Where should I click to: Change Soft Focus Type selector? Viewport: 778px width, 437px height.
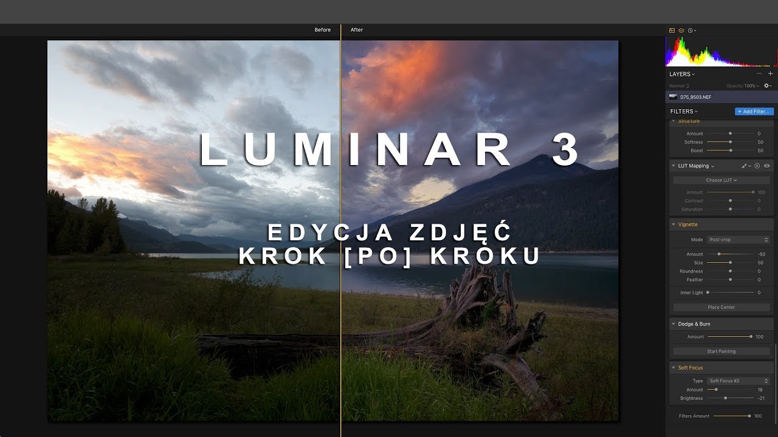tap(738, 381)
